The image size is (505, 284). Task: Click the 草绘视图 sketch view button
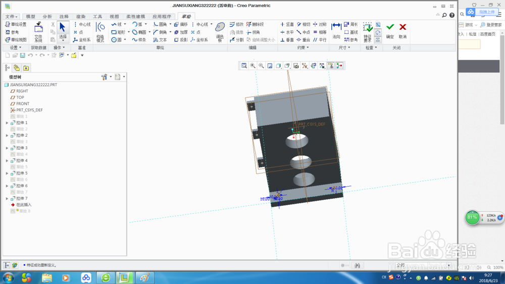tap(16, 40)
